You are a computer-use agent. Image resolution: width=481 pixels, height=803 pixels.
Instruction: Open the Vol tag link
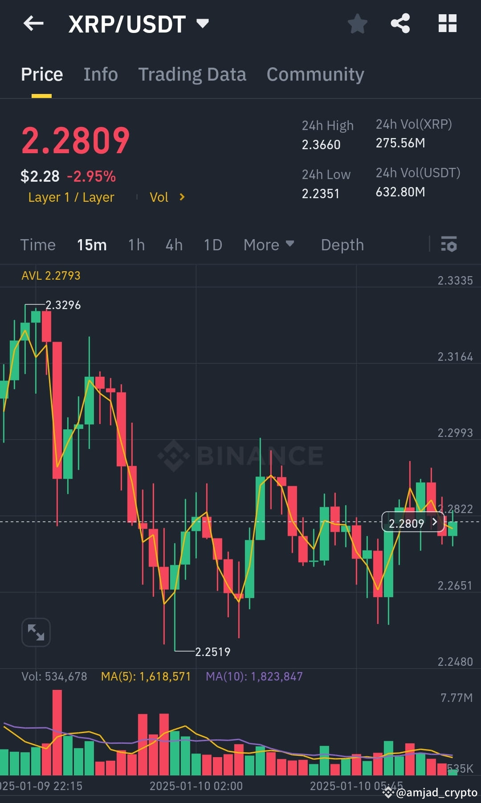(x=159, y=197)
